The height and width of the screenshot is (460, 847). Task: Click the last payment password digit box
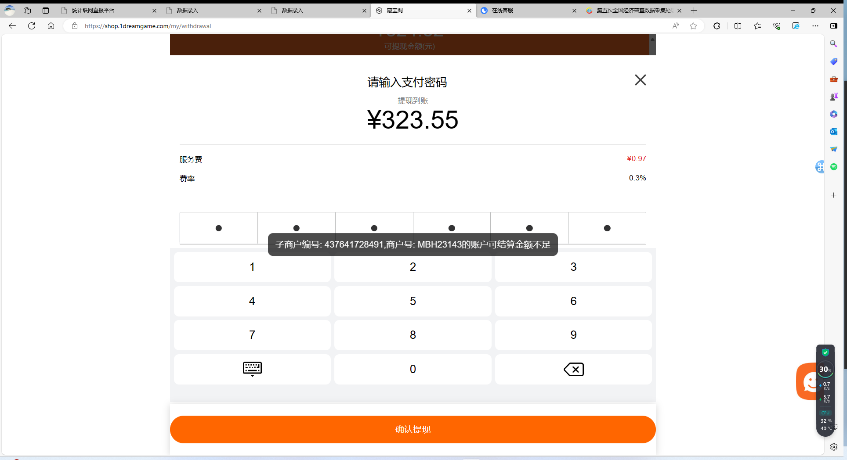click(x=607, y=228)
